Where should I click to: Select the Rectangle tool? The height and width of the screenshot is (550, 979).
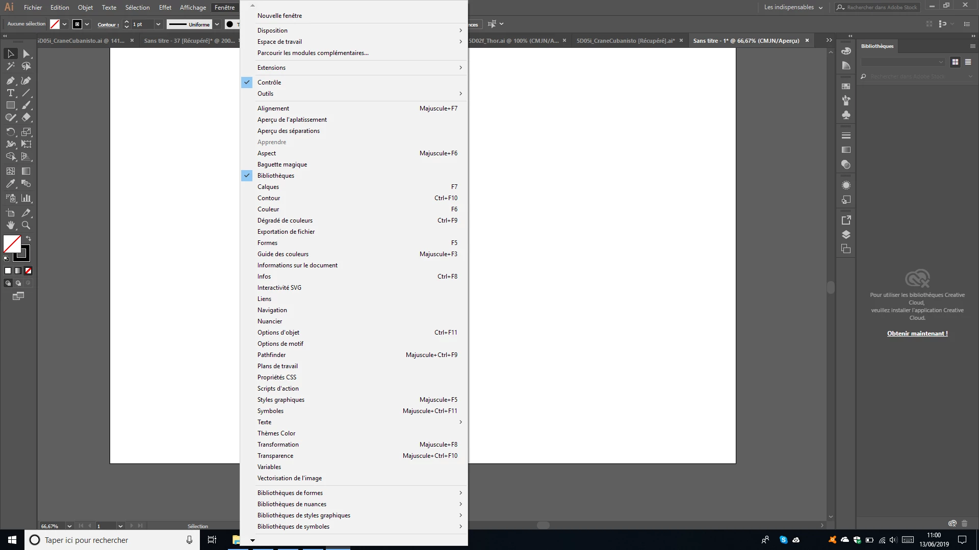[10, 105]
